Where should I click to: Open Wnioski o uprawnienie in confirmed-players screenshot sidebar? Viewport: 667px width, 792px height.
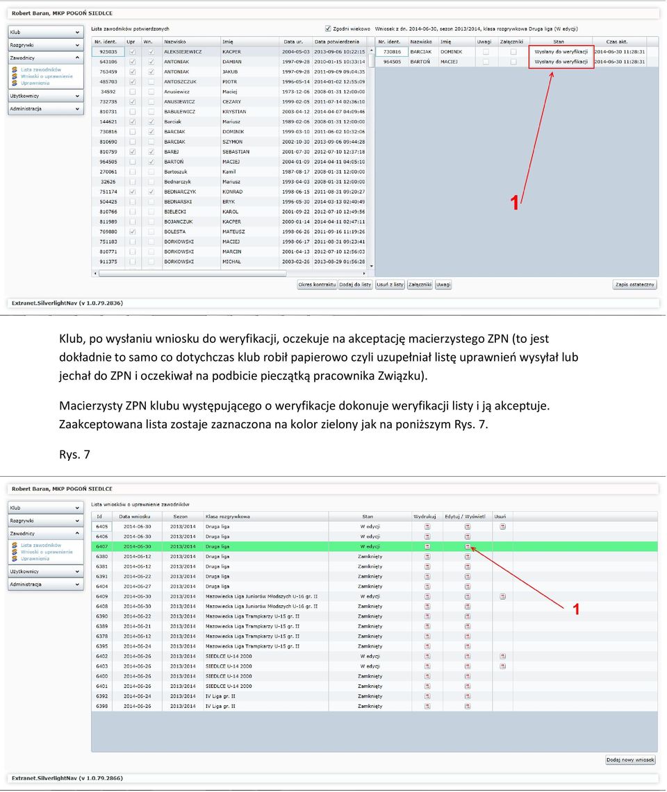tap(47, 76)
